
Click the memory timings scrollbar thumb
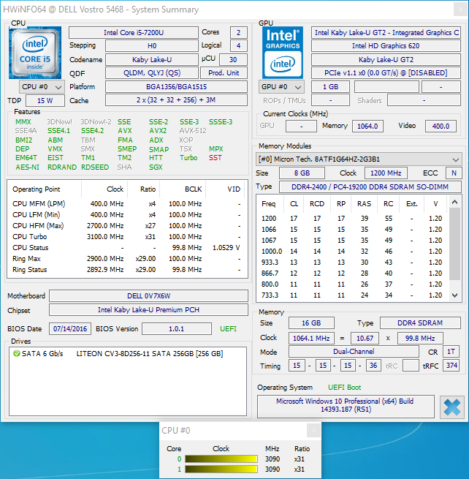click(454, 244)
